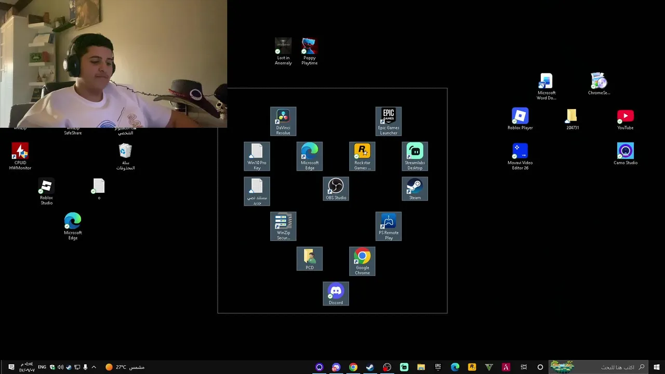This screenshot has height=374, width=665.
Task: Select the YouTube desktop shortcut
Action: (625, 119)
